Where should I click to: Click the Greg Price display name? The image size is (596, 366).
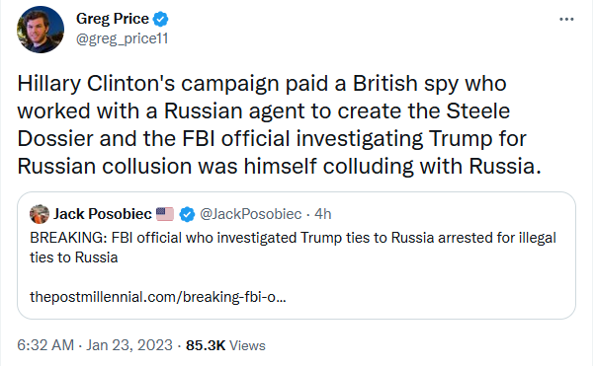pyautogui.click(x=113, y=19)
